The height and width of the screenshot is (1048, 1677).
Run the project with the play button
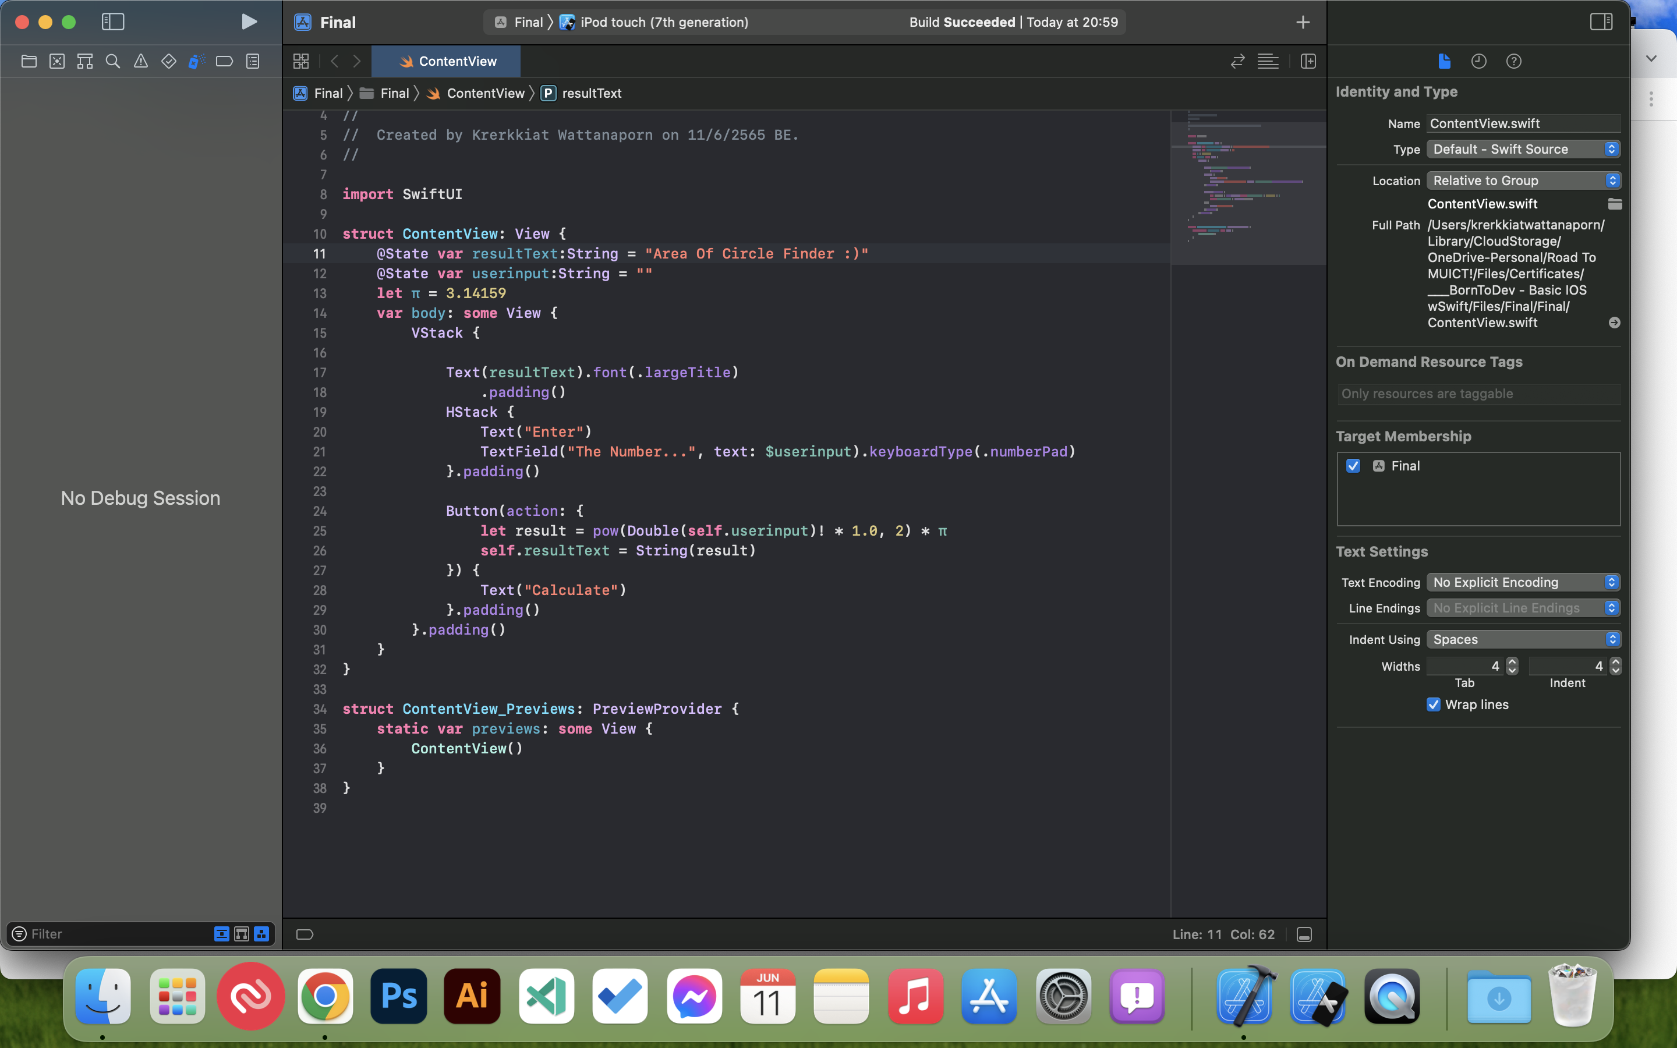point(249,22)
